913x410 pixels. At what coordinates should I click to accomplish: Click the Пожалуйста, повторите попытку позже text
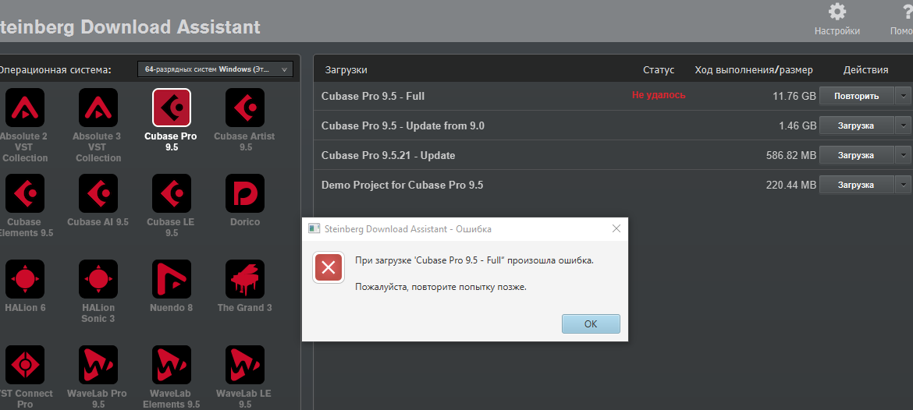coord(441,288)
